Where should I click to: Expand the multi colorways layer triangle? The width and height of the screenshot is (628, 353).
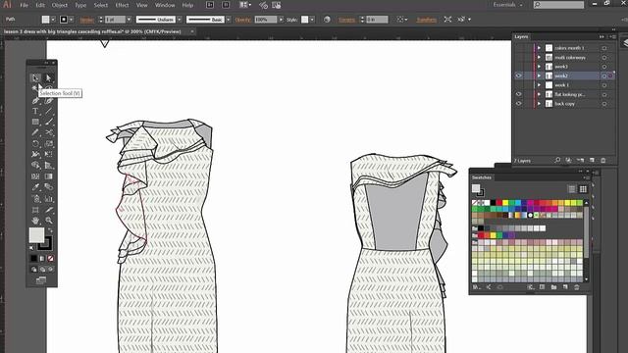(539, 57)
